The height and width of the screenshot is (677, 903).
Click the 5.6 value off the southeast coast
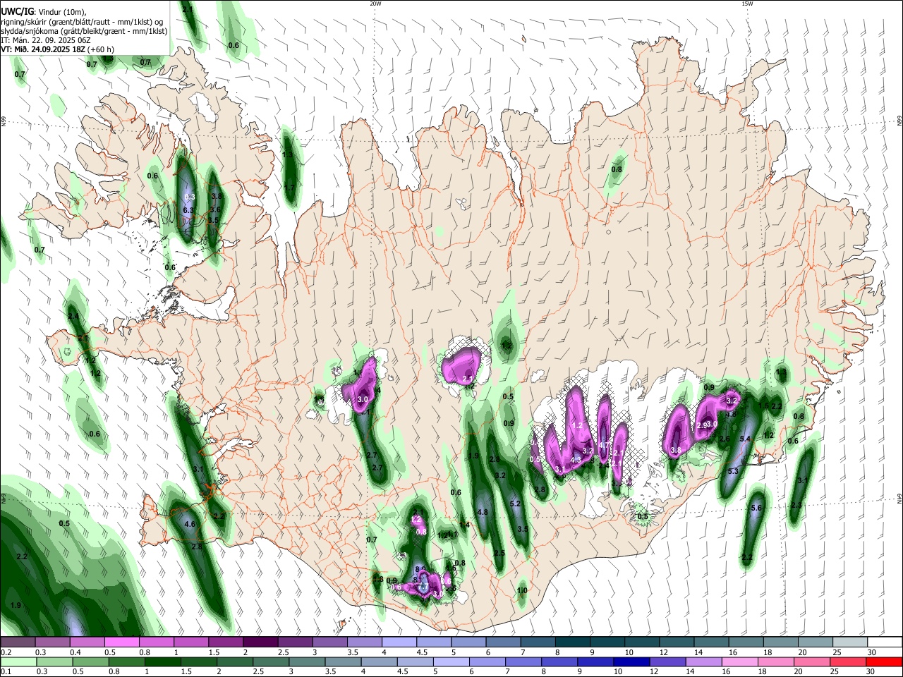pos(757,508)
